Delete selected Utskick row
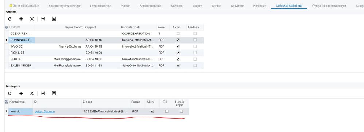The height and width of the screenshot is (132, 364). point(32,19)
